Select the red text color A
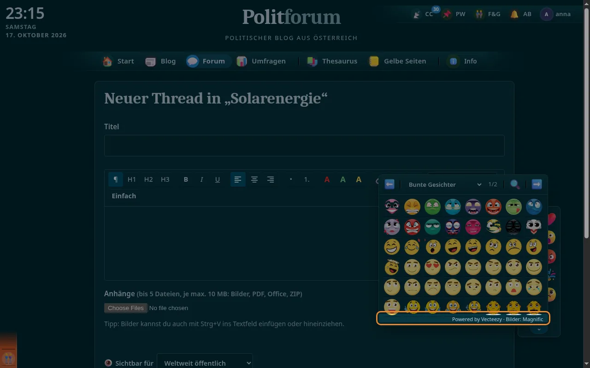This screenshot has width=590, height=368. pos(327,179)
